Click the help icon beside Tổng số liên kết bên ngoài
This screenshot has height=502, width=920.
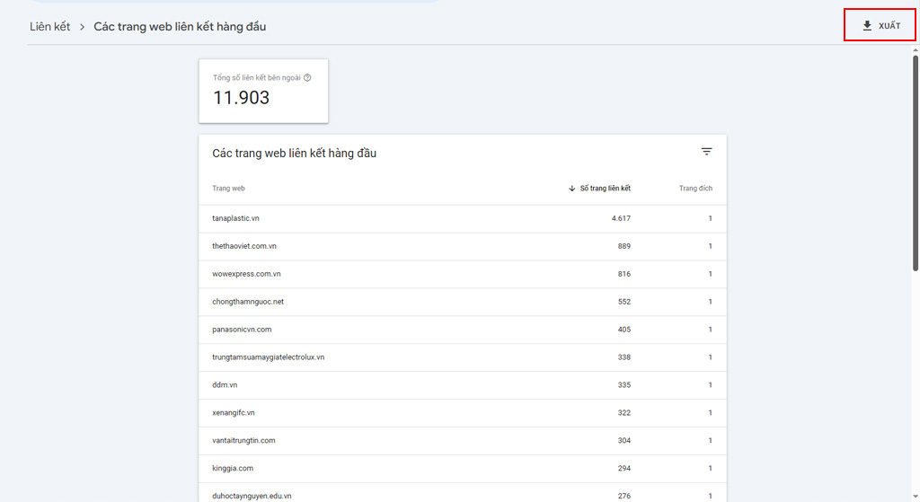tap(307, 77)
